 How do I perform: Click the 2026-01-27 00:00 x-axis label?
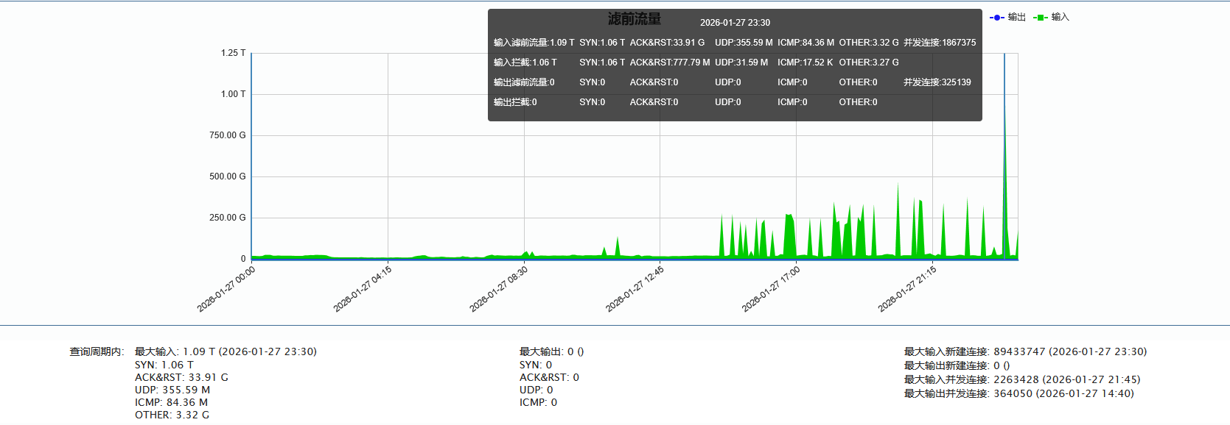click(x=226, y=289)
